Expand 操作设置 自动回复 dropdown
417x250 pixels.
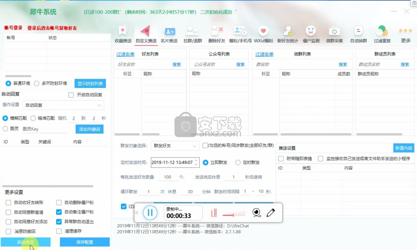click(x=63, y=105)
